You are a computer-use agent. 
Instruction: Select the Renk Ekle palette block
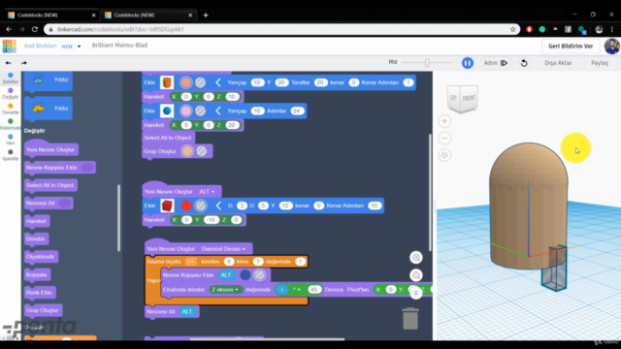[40, 293]
